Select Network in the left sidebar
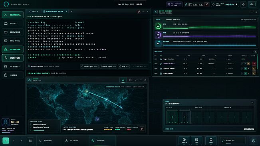Image resolution: width=260 pixels, height=146 pixels. click(x=13, y=49)
